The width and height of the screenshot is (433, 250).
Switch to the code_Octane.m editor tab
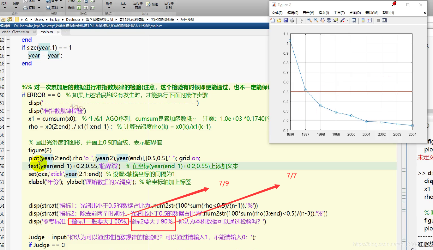click(15, 32)
